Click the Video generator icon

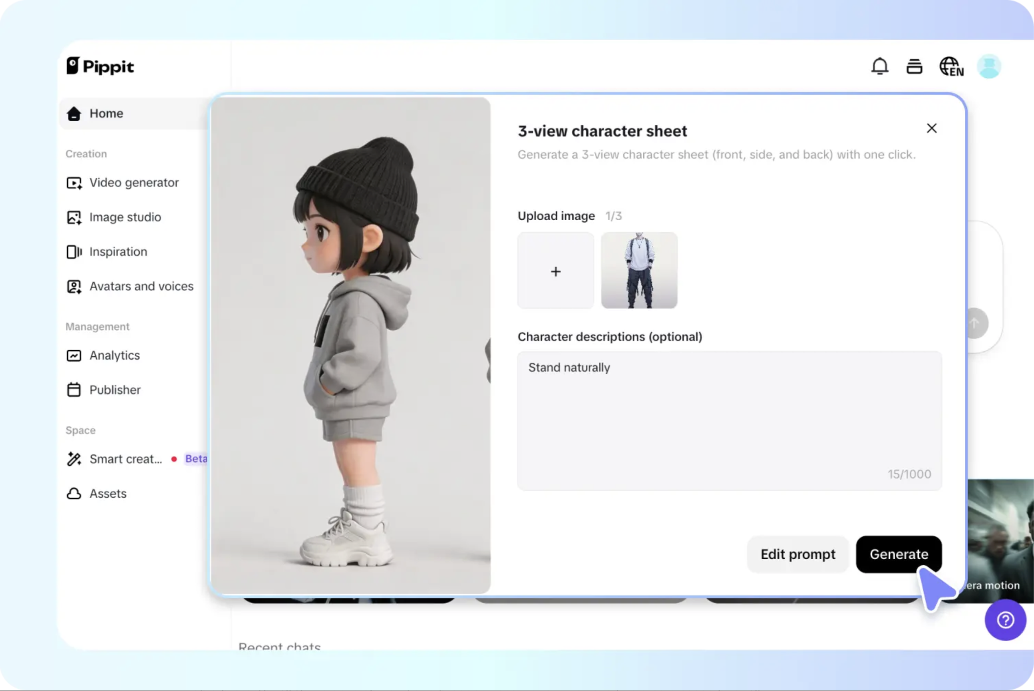point(74,183)
